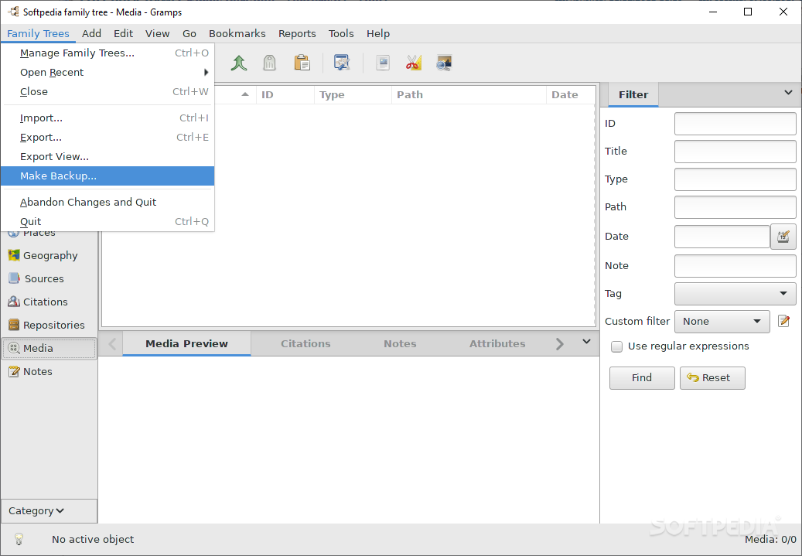This screenshot has height=556, width=802.
Task: Select the Filter sidebar tab
Action: (x=633, y=94)
